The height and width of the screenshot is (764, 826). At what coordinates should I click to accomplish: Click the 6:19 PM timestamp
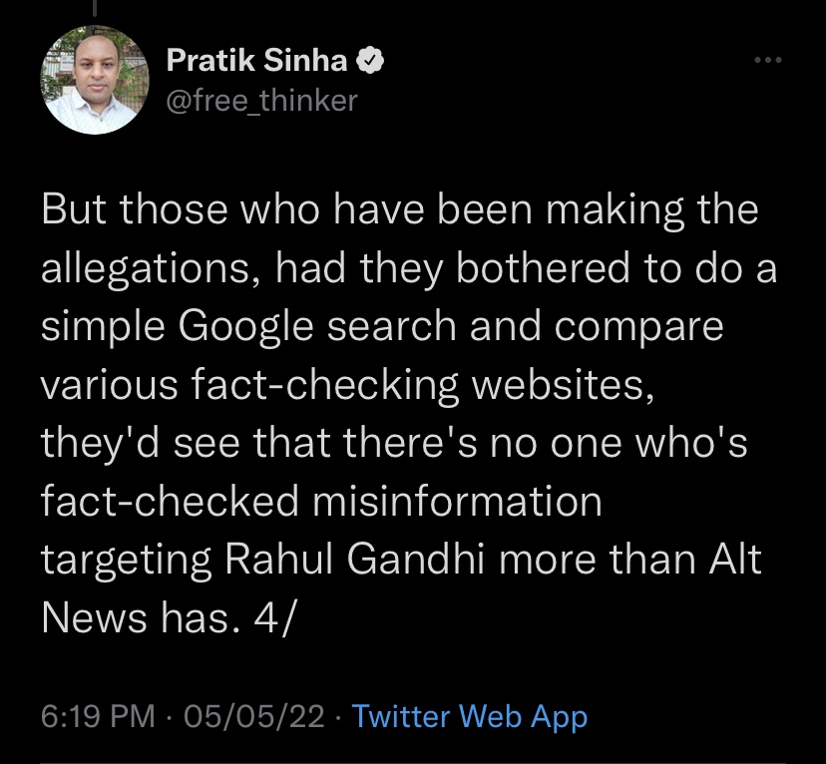coord(98,716)
